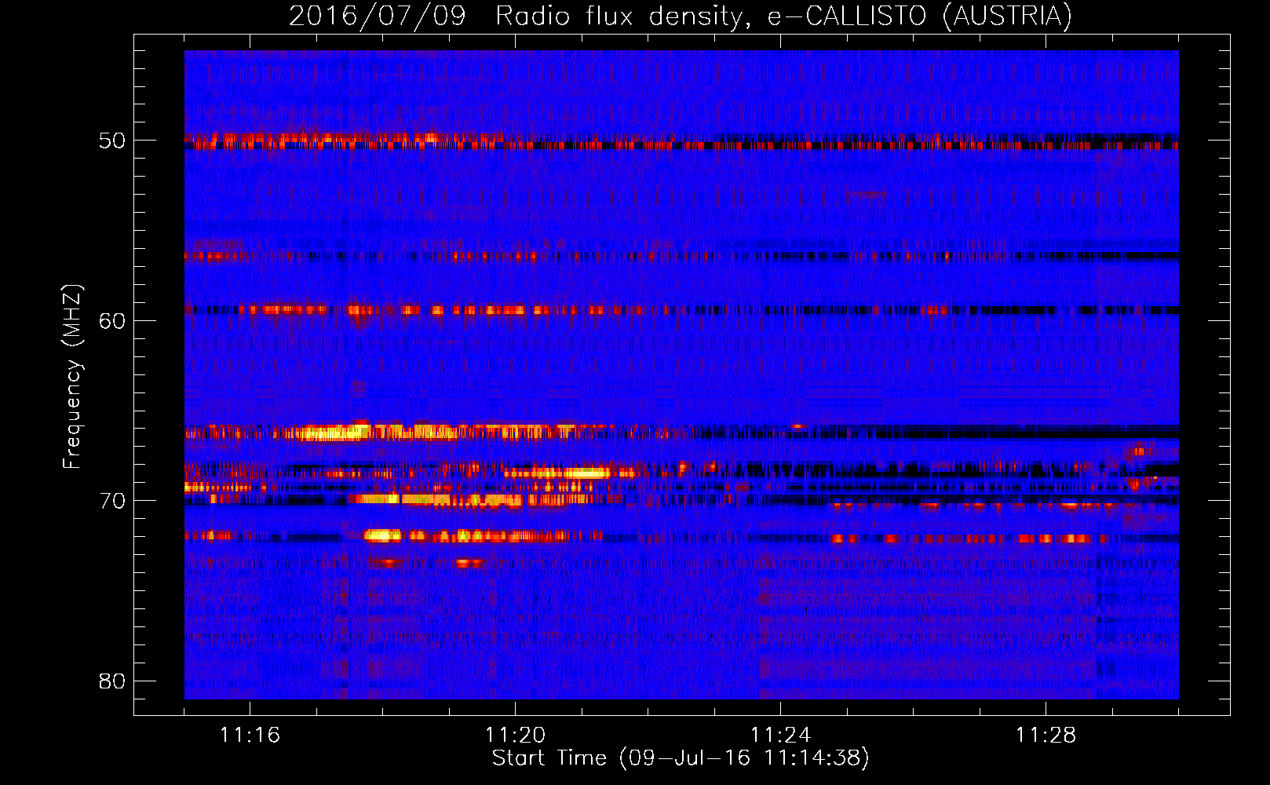Click the 80 frequency tick label
The image size is (1270, 785).
[112, 681]
